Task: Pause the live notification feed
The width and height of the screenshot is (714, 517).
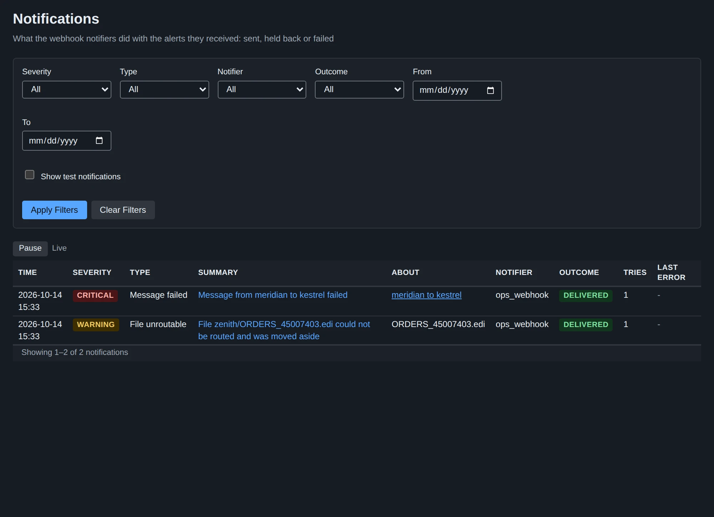Action: pyautogui.click(x=30, y=249)
